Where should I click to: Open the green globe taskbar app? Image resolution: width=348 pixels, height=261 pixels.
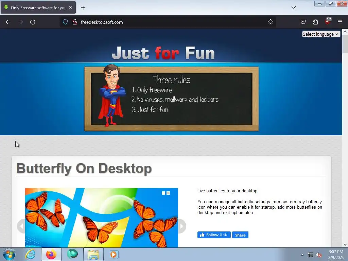[72, 254]
